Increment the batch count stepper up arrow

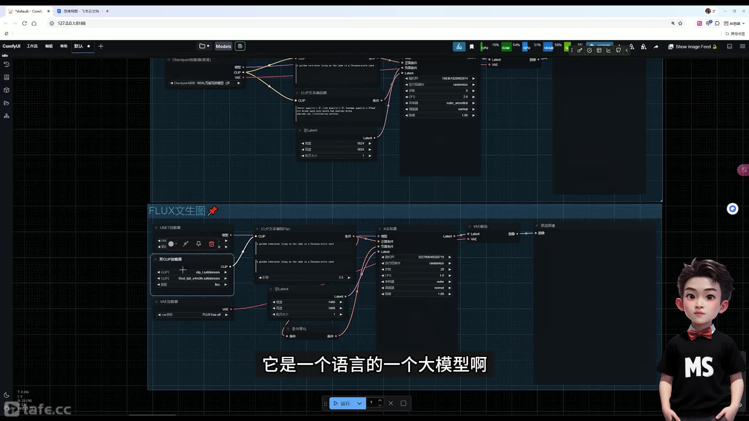[x=380, y=400]
